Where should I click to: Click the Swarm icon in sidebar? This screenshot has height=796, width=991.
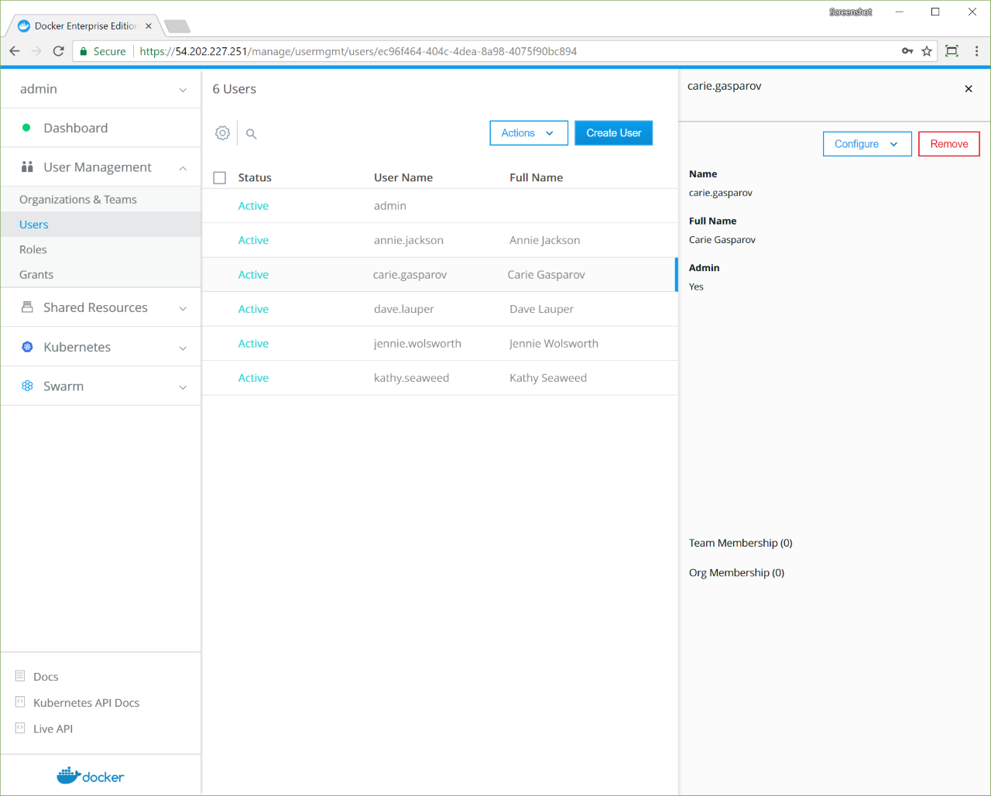[x=27, y=386]
